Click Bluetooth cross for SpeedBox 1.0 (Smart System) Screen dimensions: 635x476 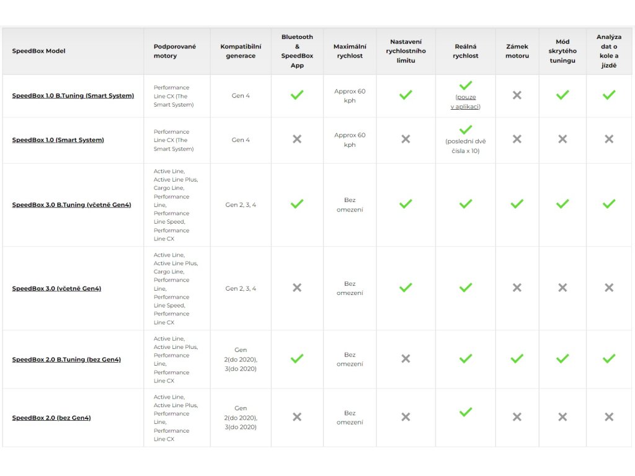(297, 139)
